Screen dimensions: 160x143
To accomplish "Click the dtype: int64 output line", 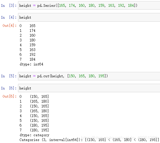I will click(31, 64).
